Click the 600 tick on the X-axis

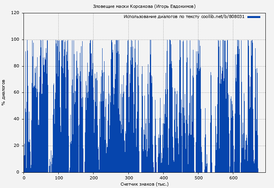[233, 177]
